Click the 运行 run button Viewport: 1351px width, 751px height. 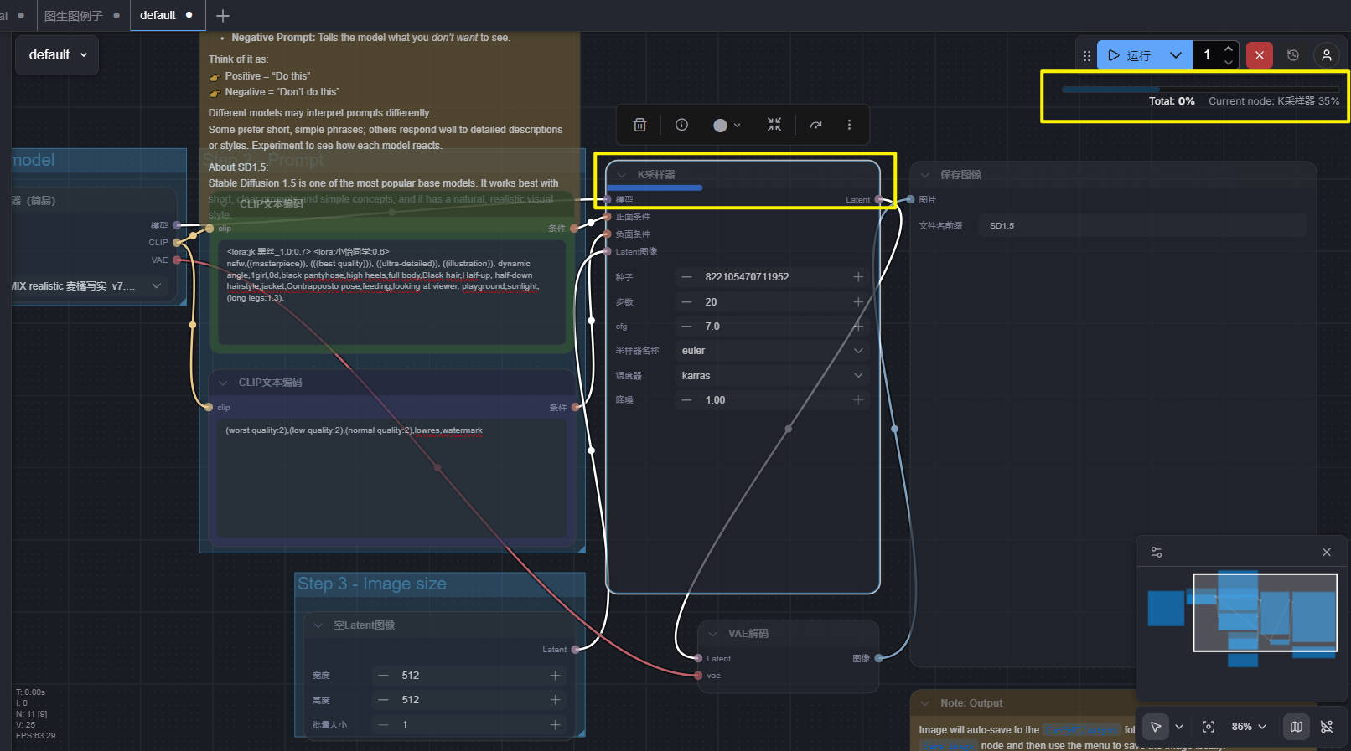click(x=1129, y=55)
